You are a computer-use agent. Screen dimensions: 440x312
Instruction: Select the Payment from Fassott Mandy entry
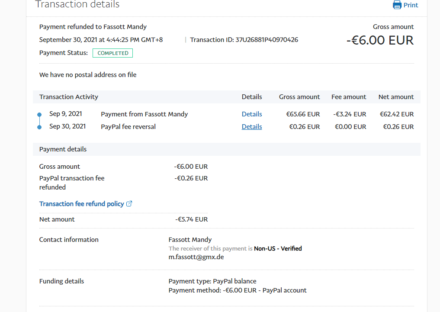[x=144, y=114]
